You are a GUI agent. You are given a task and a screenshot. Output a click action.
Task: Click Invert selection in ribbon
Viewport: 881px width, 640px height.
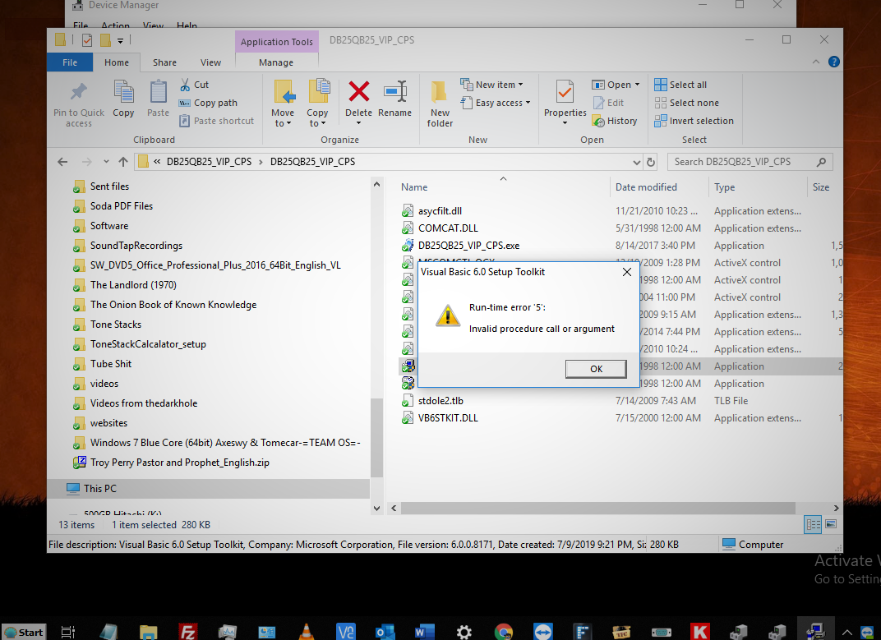[x=694, y=121]
